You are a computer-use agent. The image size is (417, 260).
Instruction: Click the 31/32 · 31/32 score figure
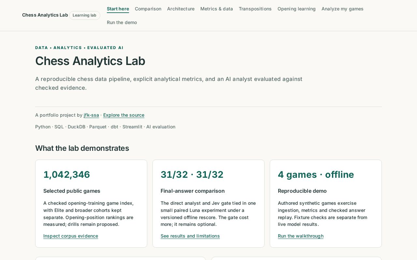tap(192, 175)
